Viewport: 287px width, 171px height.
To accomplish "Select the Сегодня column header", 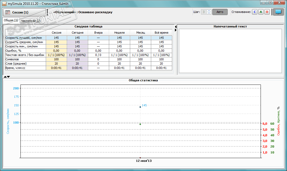I will coord(77,33).
